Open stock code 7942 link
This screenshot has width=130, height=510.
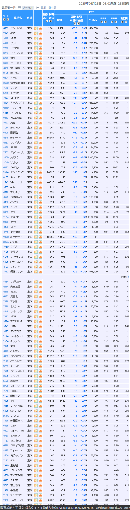(x=6, y=33)
